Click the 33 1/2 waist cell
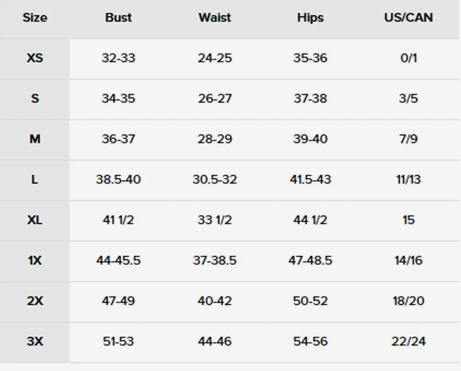461x371 pixels. click(x=215, y=220)
